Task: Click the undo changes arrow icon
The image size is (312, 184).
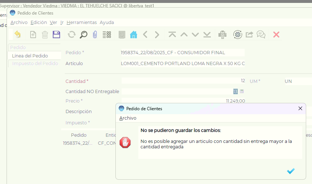Action: click(18, 35)
